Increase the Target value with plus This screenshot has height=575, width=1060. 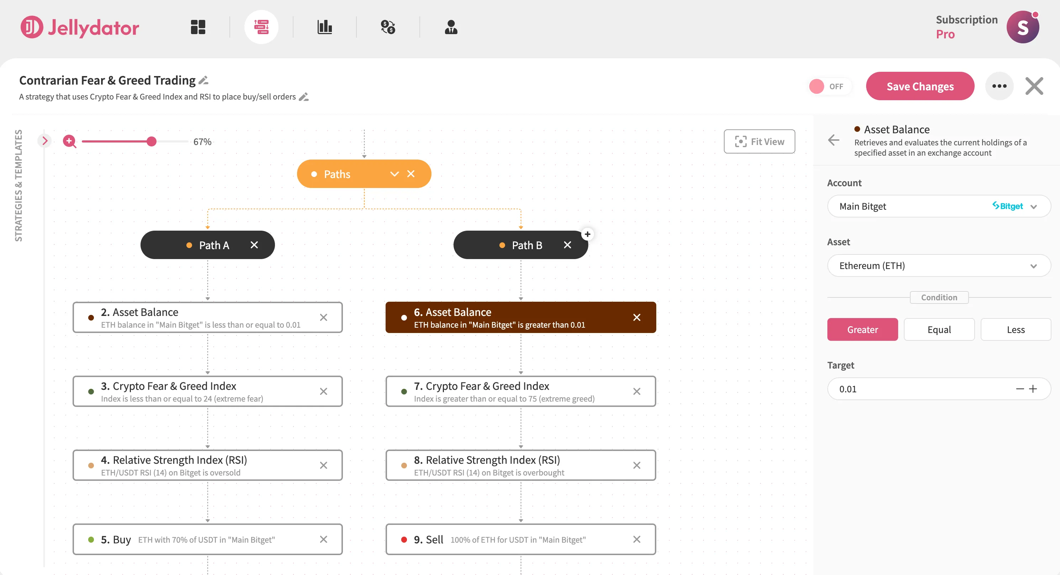(1033, 389)
